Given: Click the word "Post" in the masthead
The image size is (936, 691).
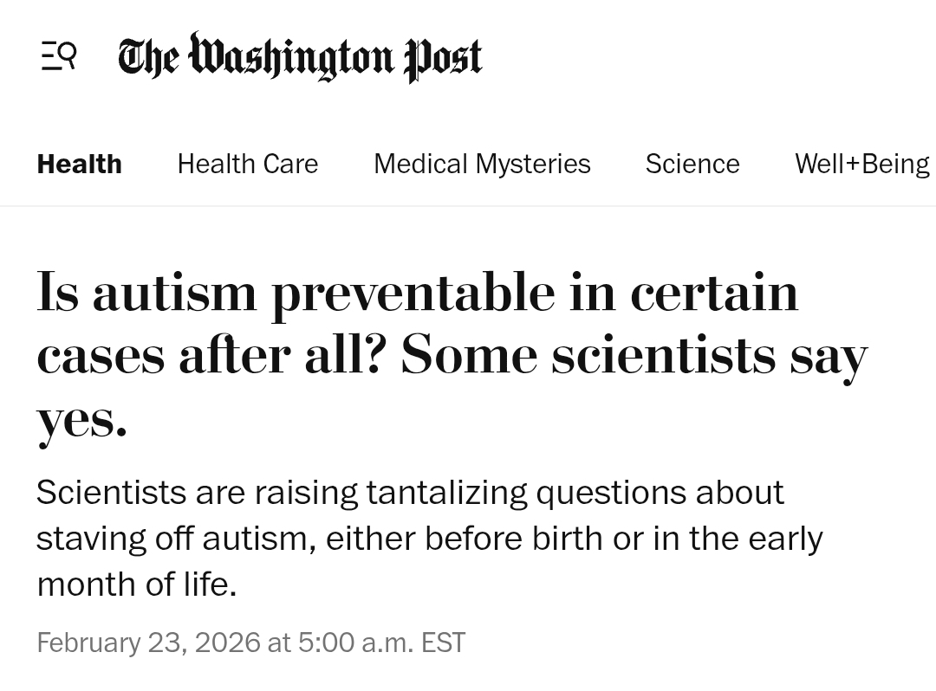Looking at the screenshot, I should tap(443, 57).
